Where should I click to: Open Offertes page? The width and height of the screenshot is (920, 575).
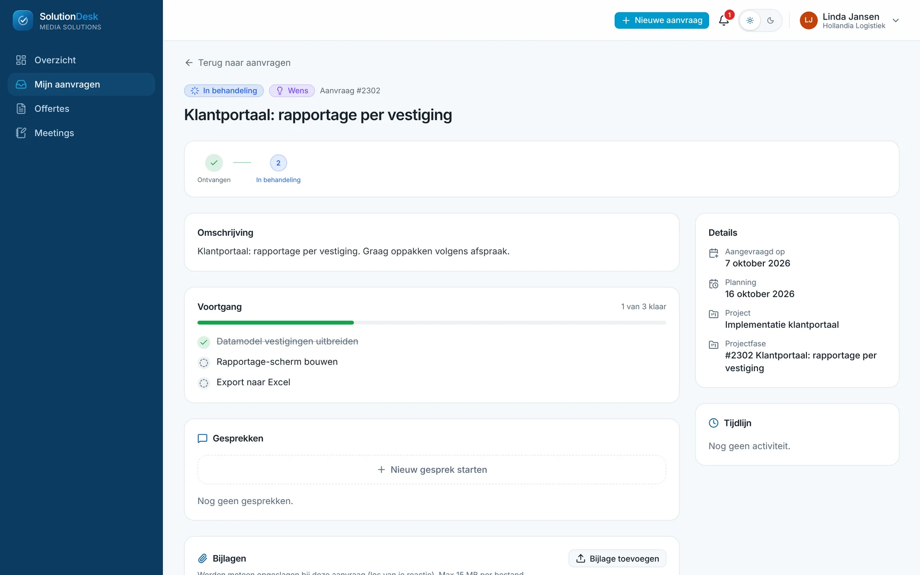[81, 109]
